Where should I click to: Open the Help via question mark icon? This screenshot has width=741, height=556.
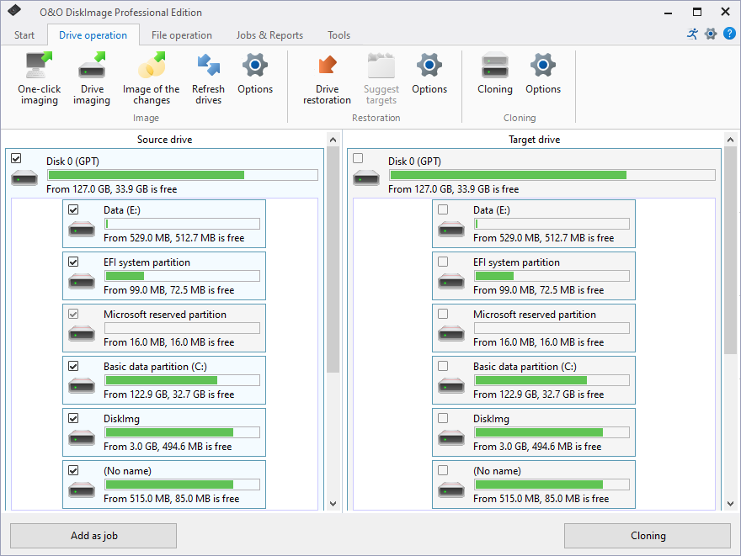pos(729,34)
